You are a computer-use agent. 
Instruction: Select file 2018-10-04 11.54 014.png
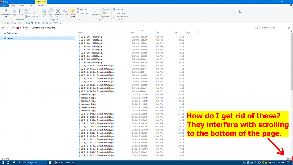tap(91, 37)
